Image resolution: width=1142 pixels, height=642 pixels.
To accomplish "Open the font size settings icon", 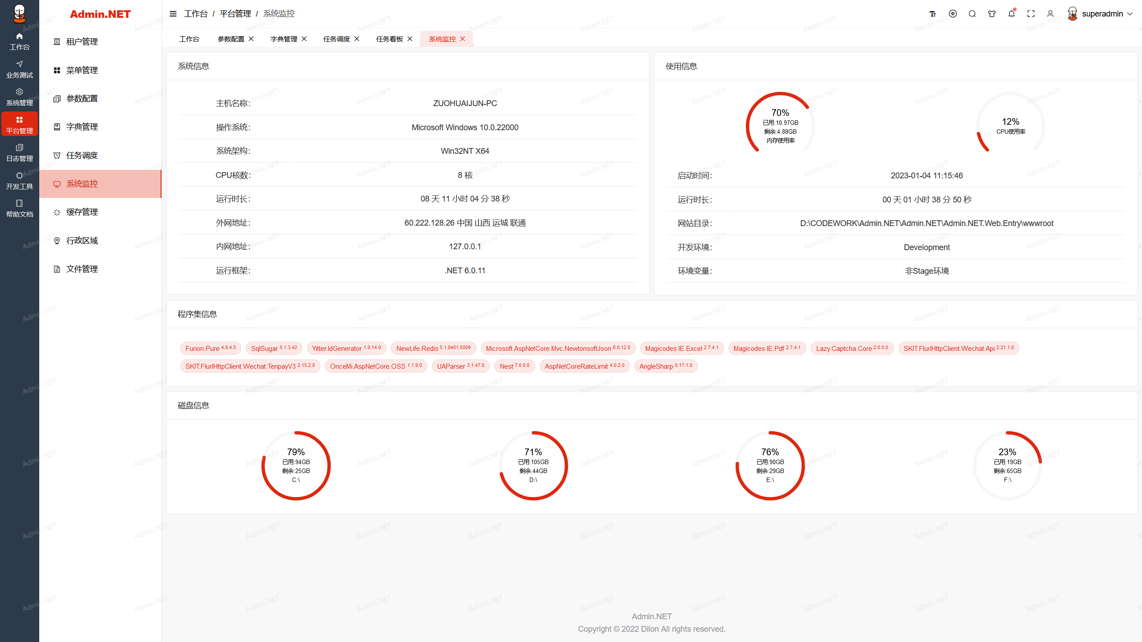I will [933, 14].
